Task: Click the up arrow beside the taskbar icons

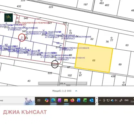Action: [x=97, y=98]
